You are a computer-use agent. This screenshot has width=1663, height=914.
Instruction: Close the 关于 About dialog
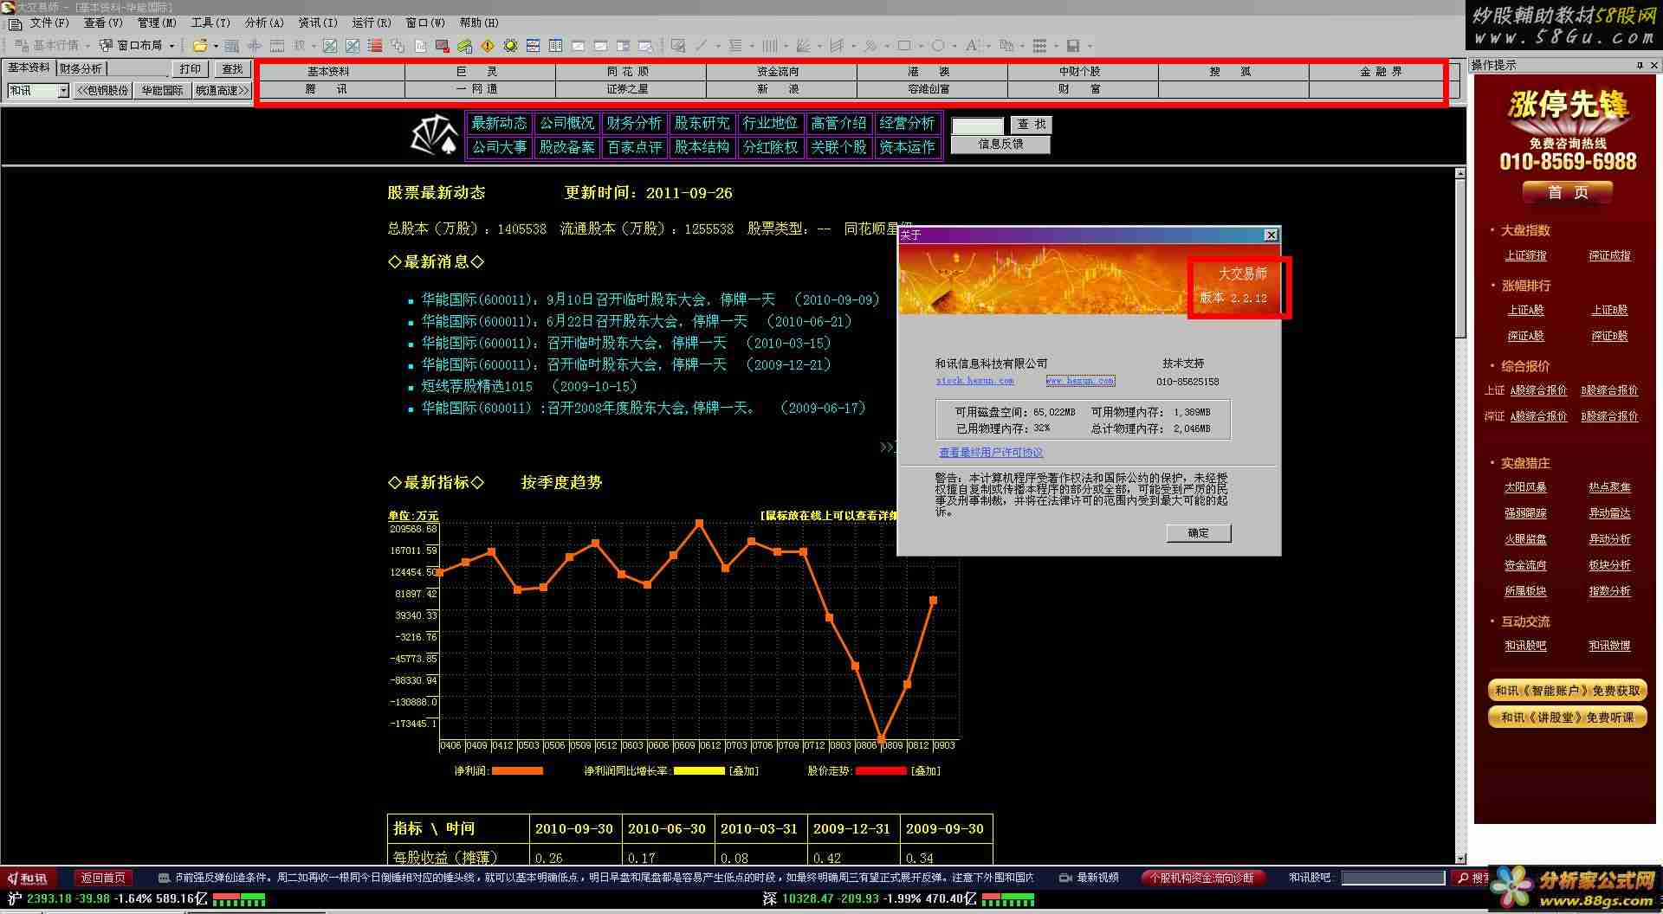[x=1271, y=235]
